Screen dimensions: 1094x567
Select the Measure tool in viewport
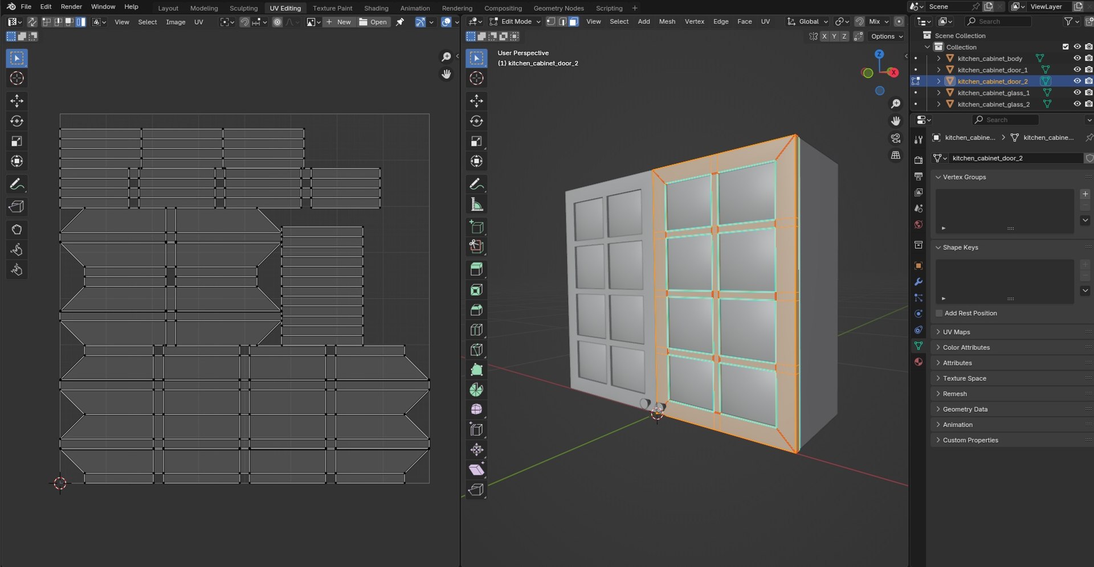476,204
